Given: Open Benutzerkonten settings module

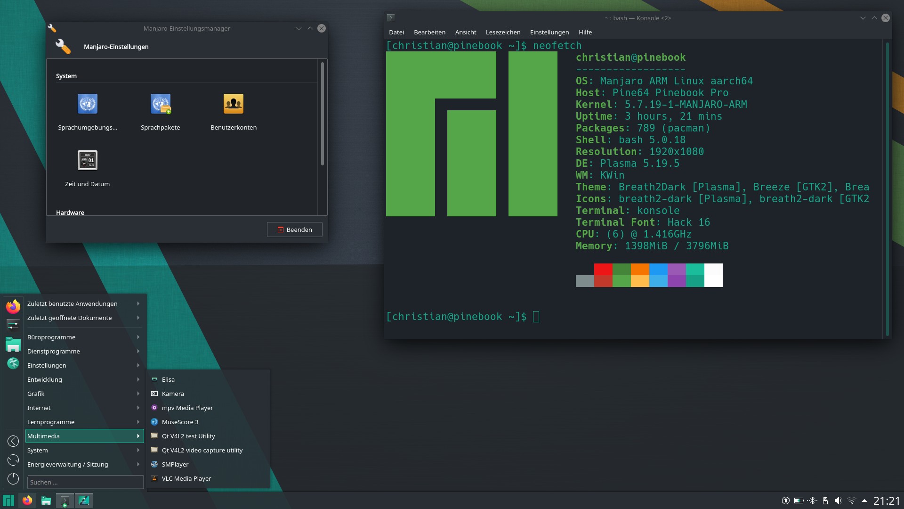Looking at the screenshot, I should (234, 113).
